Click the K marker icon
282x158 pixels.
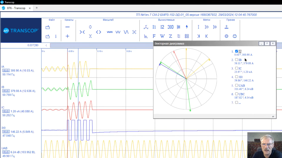tap(207, 36)
